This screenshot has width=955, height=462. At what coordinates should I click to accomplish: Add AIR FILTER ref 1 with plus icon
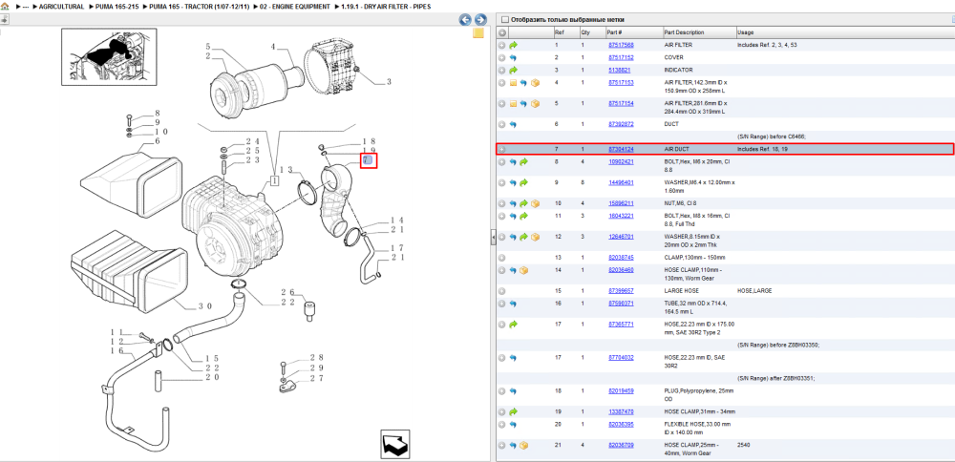pyautogui.click(x=502, y=45)
